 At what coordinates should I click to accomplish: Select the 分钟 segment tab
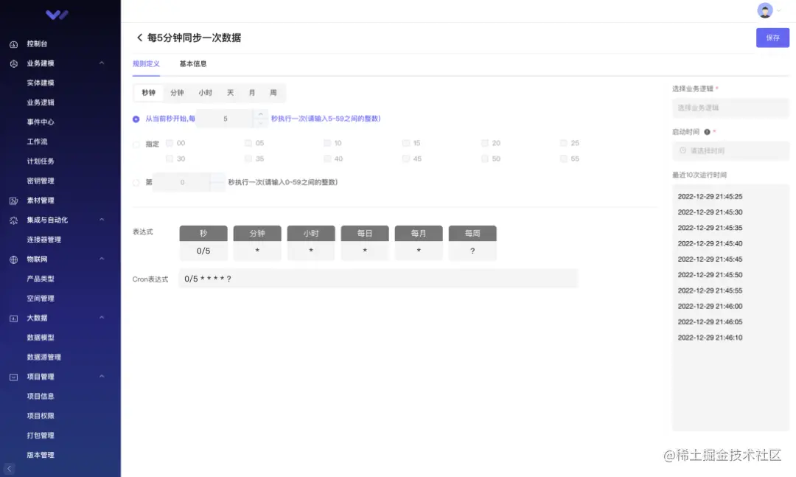(177, 93)
